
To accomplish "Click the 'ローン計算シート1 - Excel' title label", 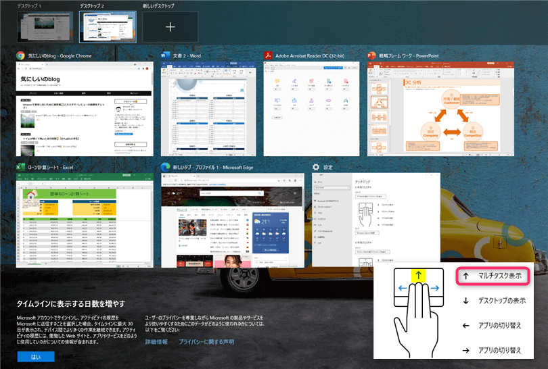I will [51, 168].
